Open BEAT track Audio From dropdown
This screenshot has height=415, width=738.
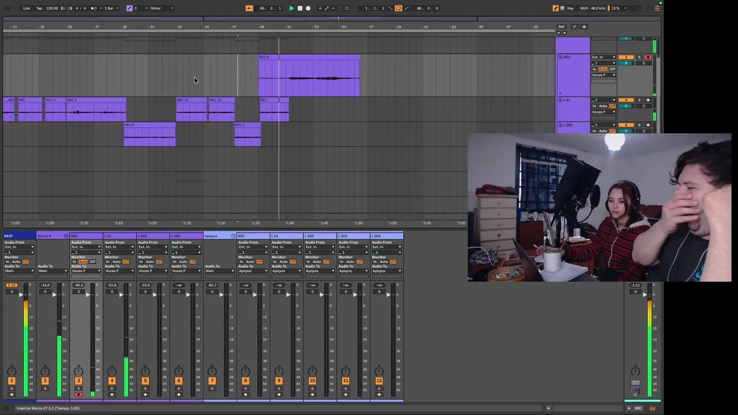[19, 247]
